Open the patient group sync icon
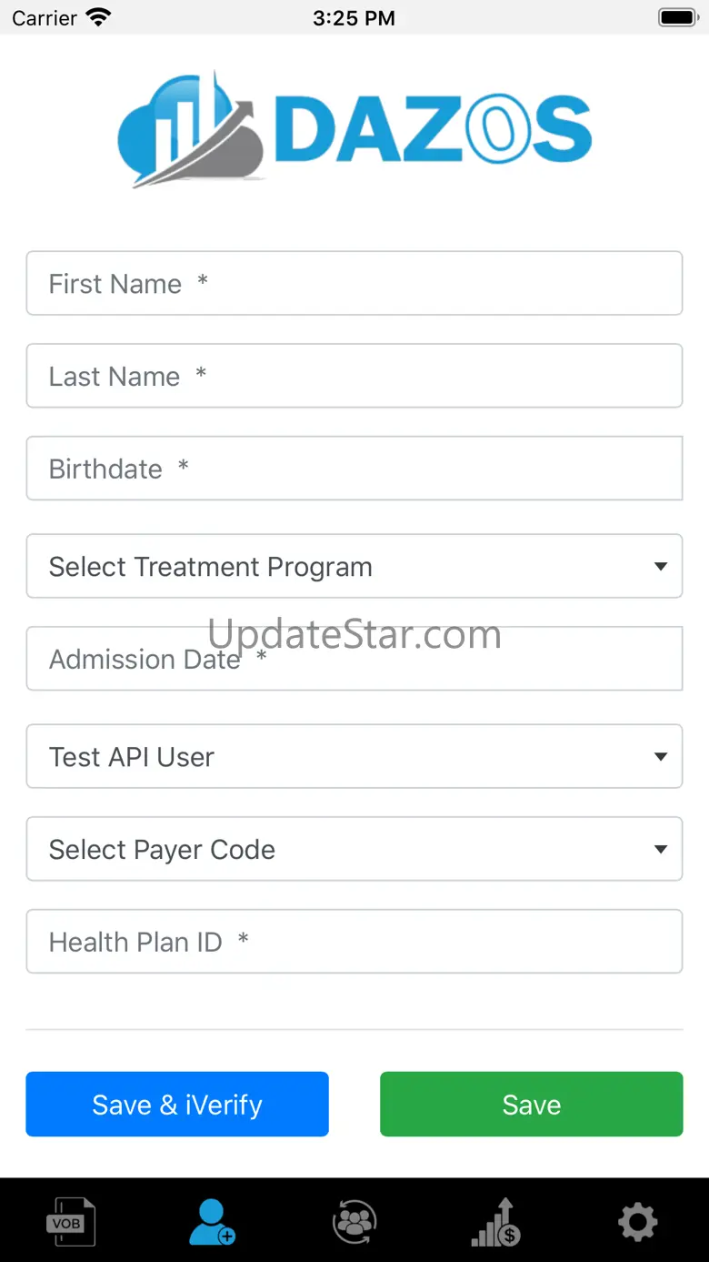 click(354, 1221)
